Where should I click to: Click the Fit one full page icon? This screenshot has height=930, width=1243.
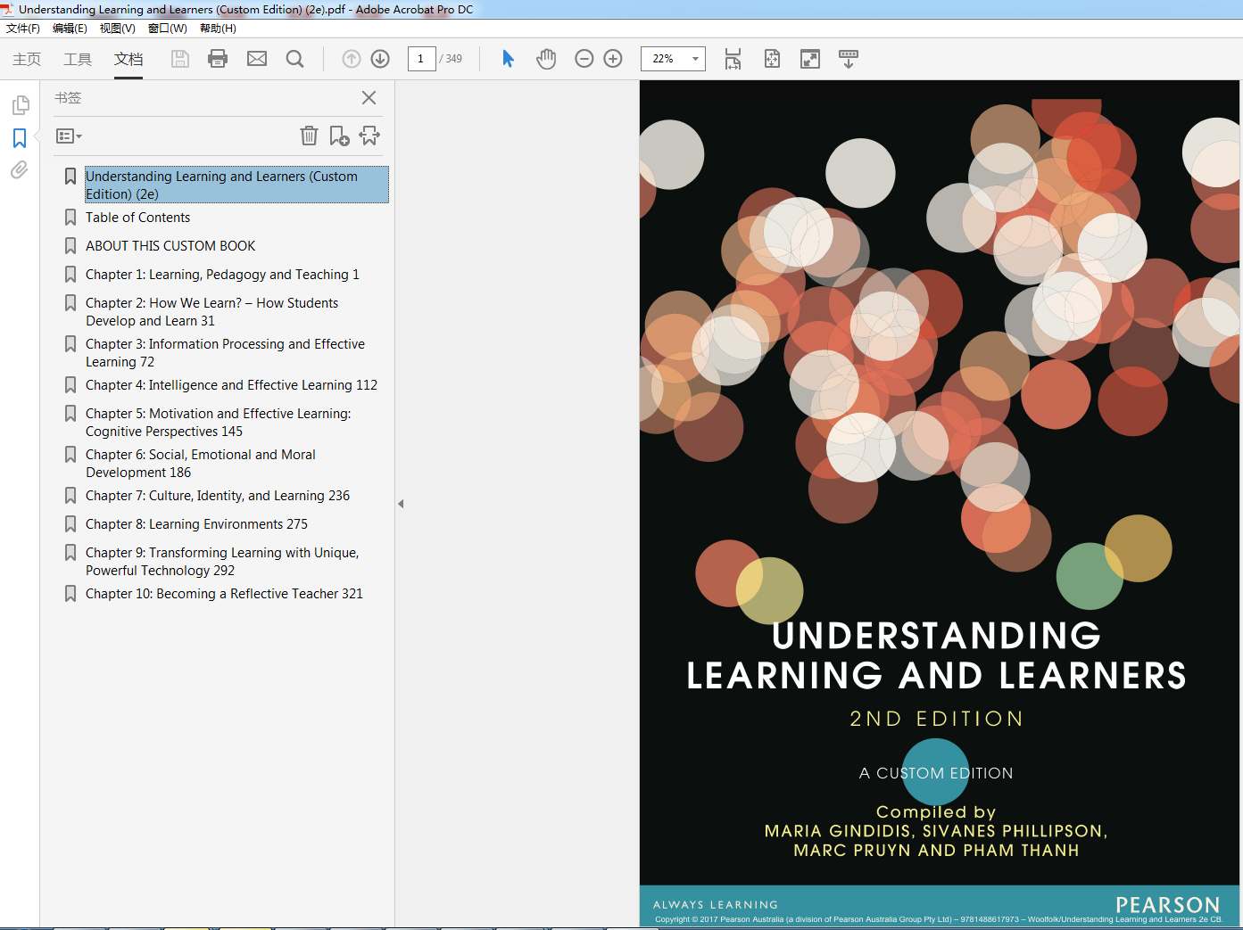772,59
